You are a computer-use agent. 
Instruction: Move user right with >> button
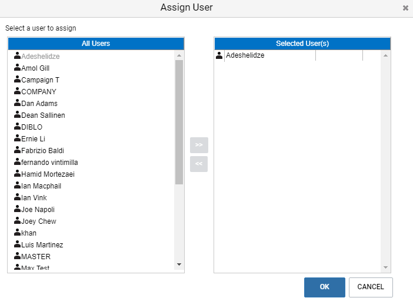pos(199,145)
